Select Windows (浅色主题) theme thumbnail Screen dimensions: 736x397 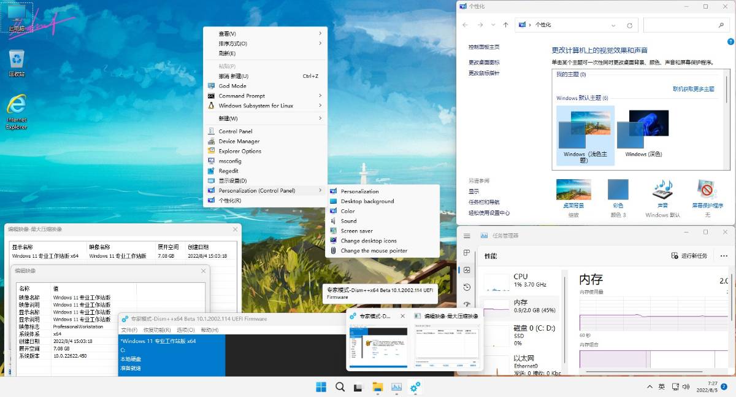[585, 136]
